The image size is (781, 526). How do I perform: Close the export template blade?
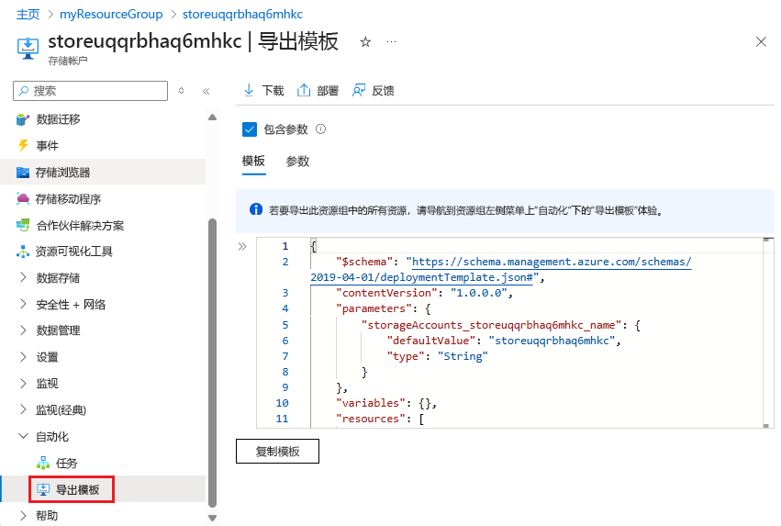click(x=761, y=42)
